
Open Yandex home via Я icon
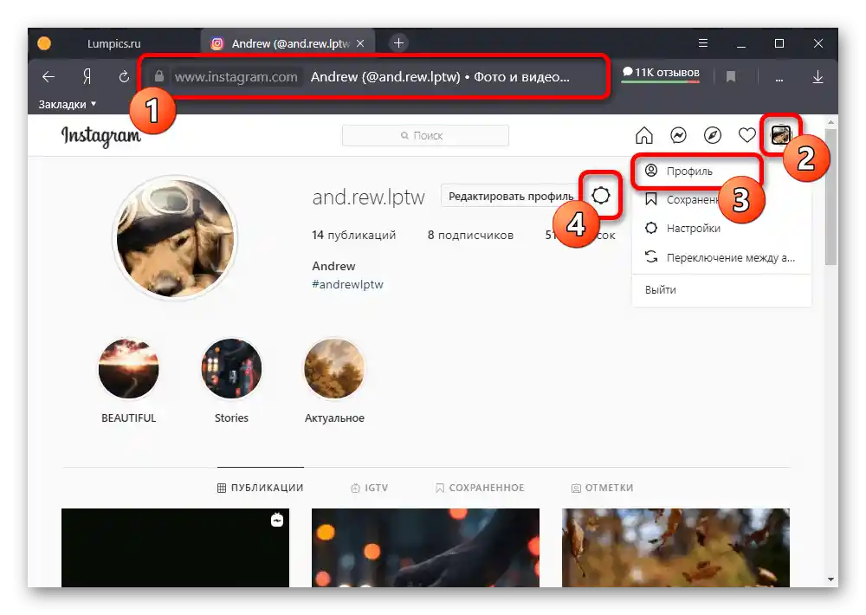pyautogui.click(x=87, y=77)
